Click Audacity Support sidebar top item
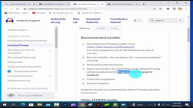Viewport: 193px width, 108px height. coord(17,30)
